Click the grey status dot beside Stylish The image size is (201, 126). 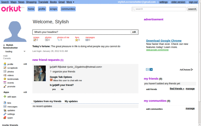[4, 45]
